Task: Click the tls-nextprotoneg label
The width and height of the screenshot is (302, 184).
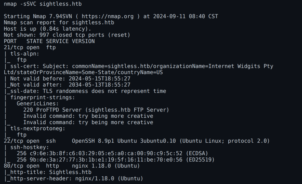Action: tap(38, 129)
